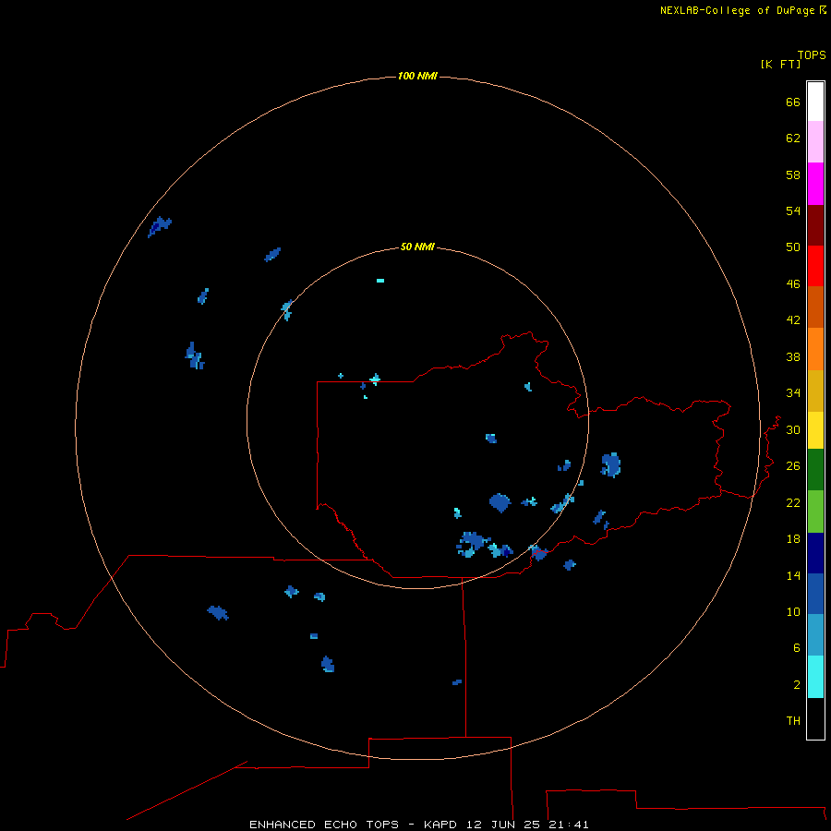
Task: Click the '26' legend value
Action: click(793, 466)
